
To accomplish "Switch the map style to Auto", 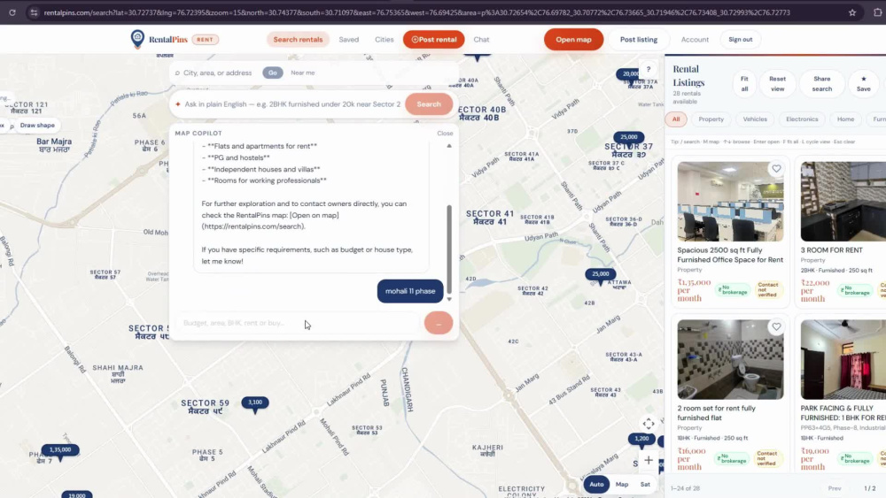I will 596,484.
